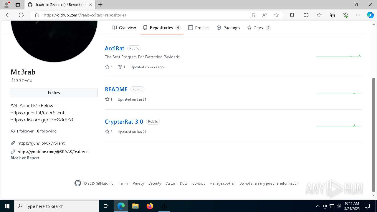Open the AntiRat repository

[x=115, y=48]
